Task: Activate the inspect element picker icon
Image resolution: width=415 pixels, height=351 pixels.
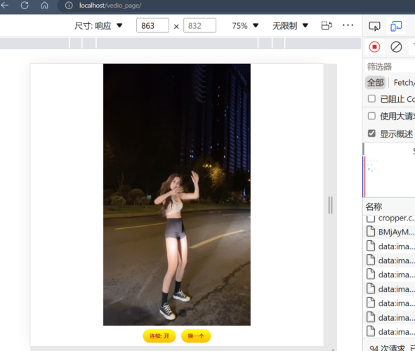Action: point(374,26)
